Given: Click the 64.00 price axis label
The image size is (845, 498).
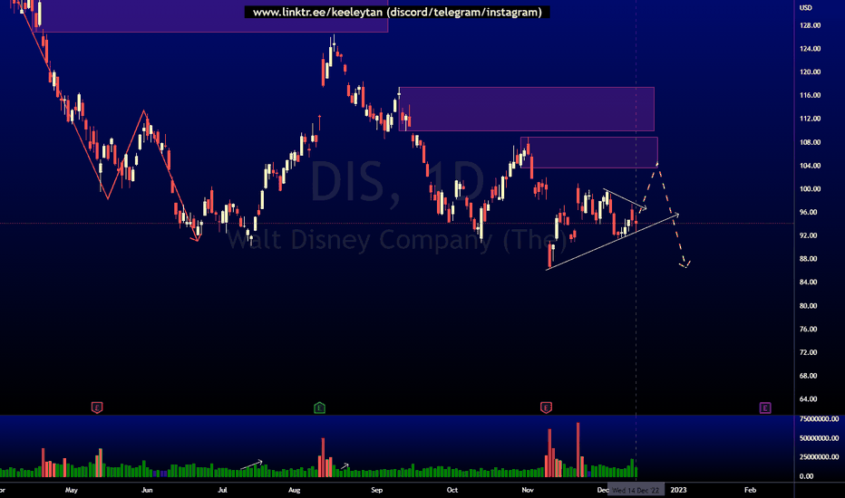Looking at the screenshot, I should [809, 399].
